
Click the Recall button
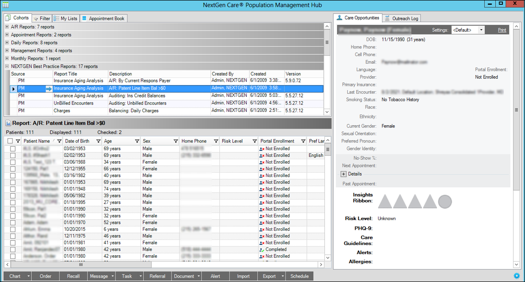point(73,276)
